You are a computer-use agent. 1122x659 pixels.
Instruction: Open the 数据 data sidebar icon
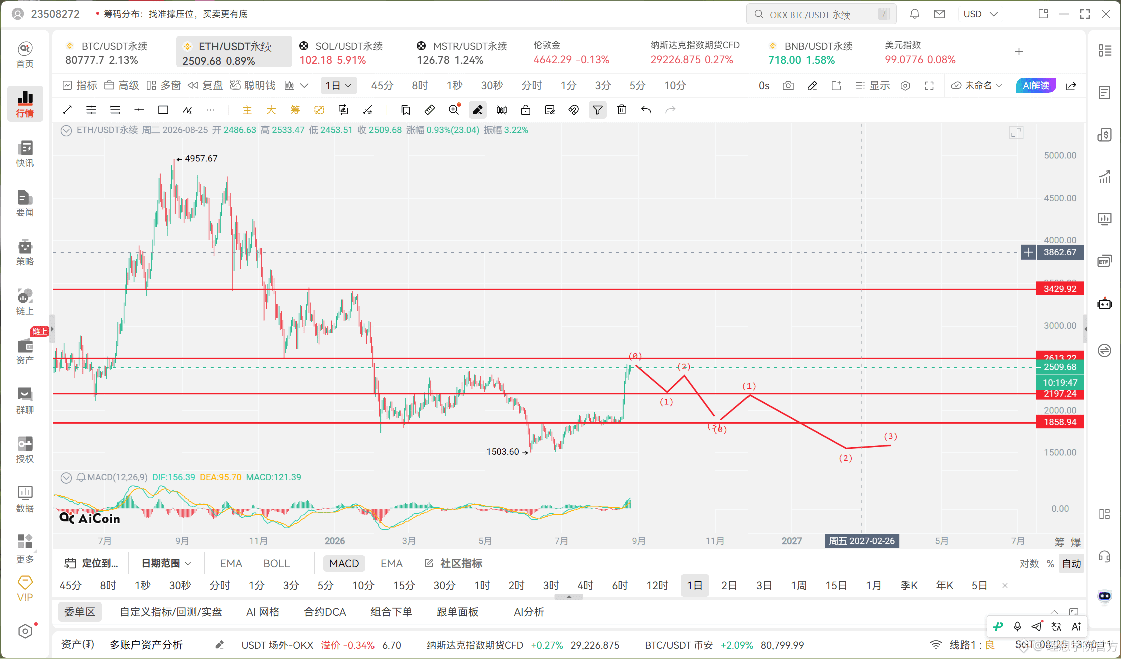(25, 499)
